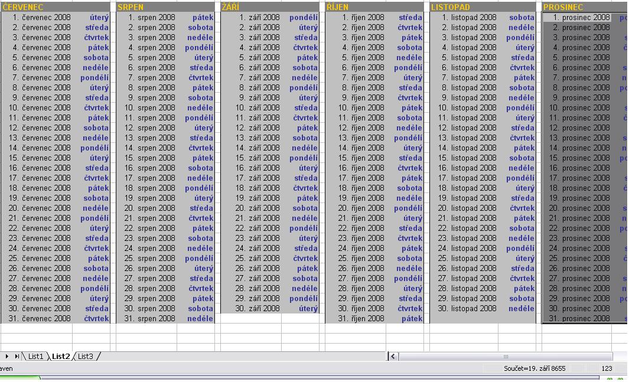Click the cell '8. říjen 2008'
The image size is (629, 382).
pyautogui.click(x=356, y=88)
